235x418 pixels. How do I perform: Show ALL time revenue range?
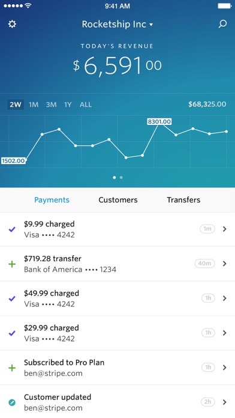pyautogui.click(x=86, y=104)
